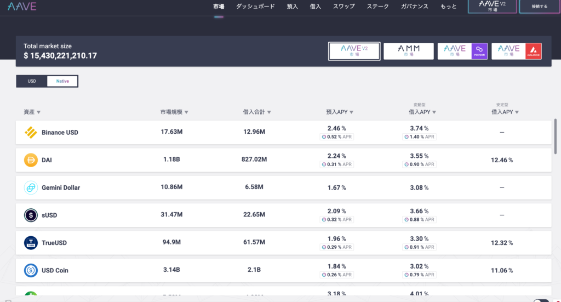Click incentive icon beside Binance USD 1.40% APR
The width and height of the screenshot is (561, 302).
pyautogui.click(x=407, y=136)
